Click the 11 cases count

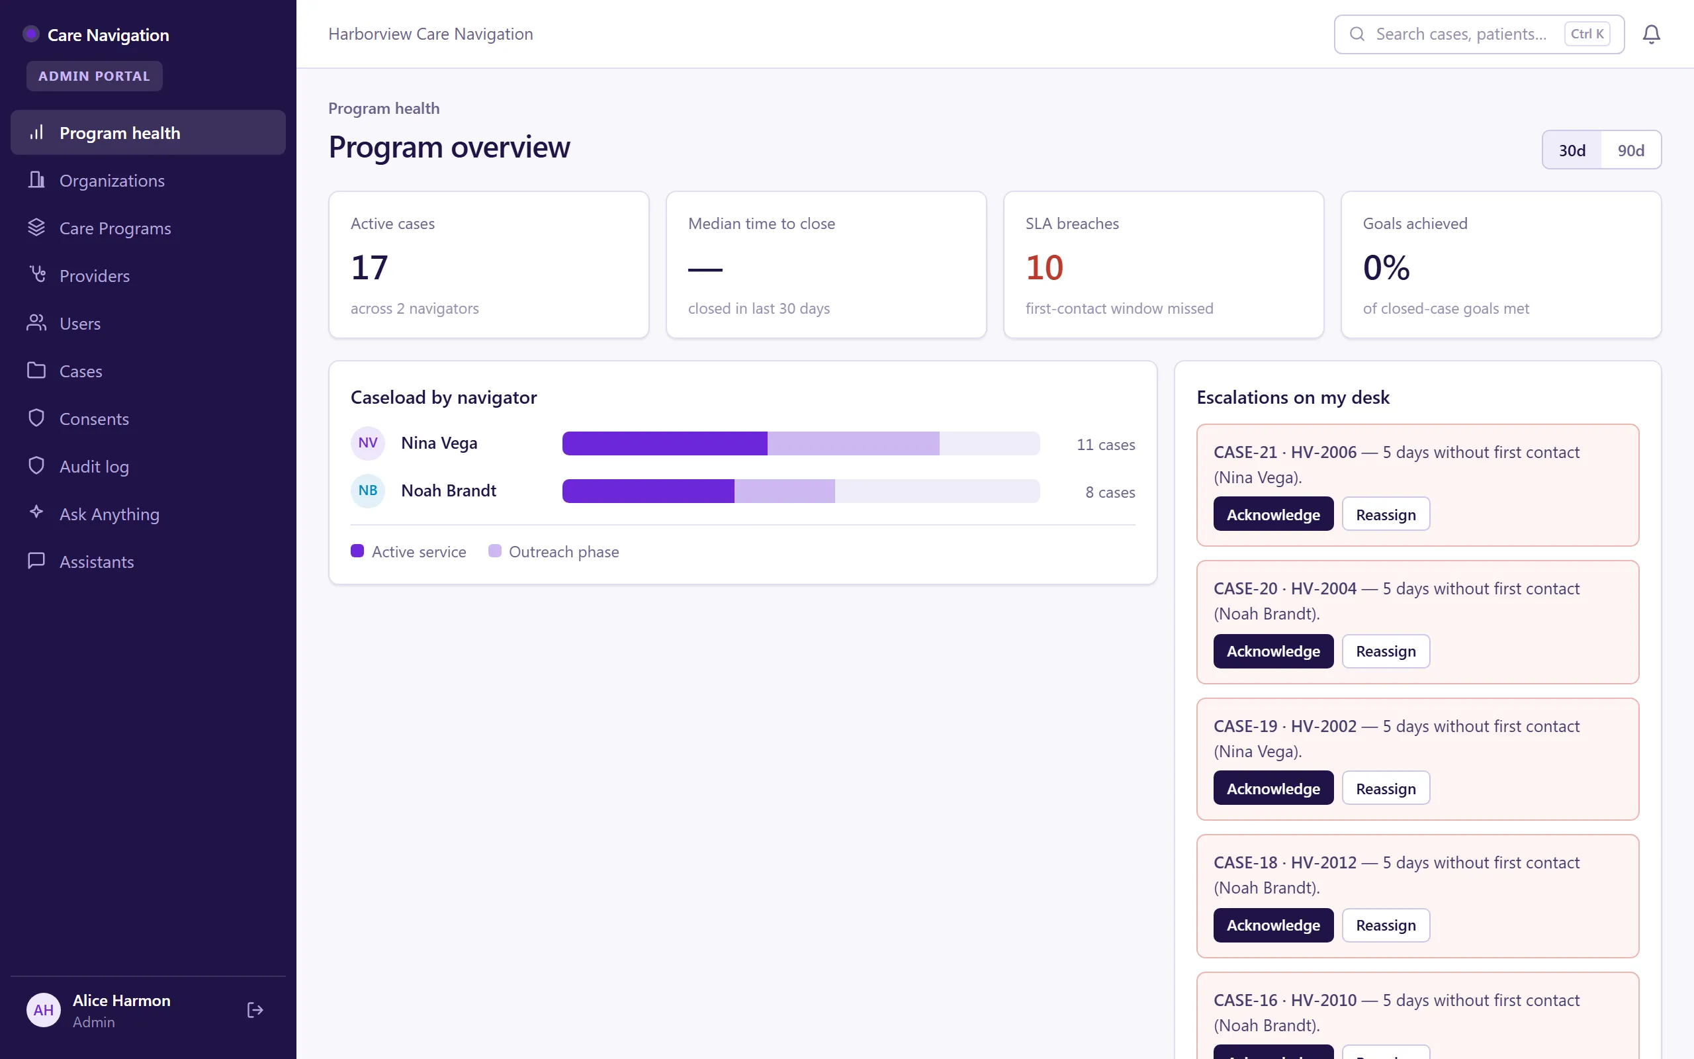point(1105,444)
